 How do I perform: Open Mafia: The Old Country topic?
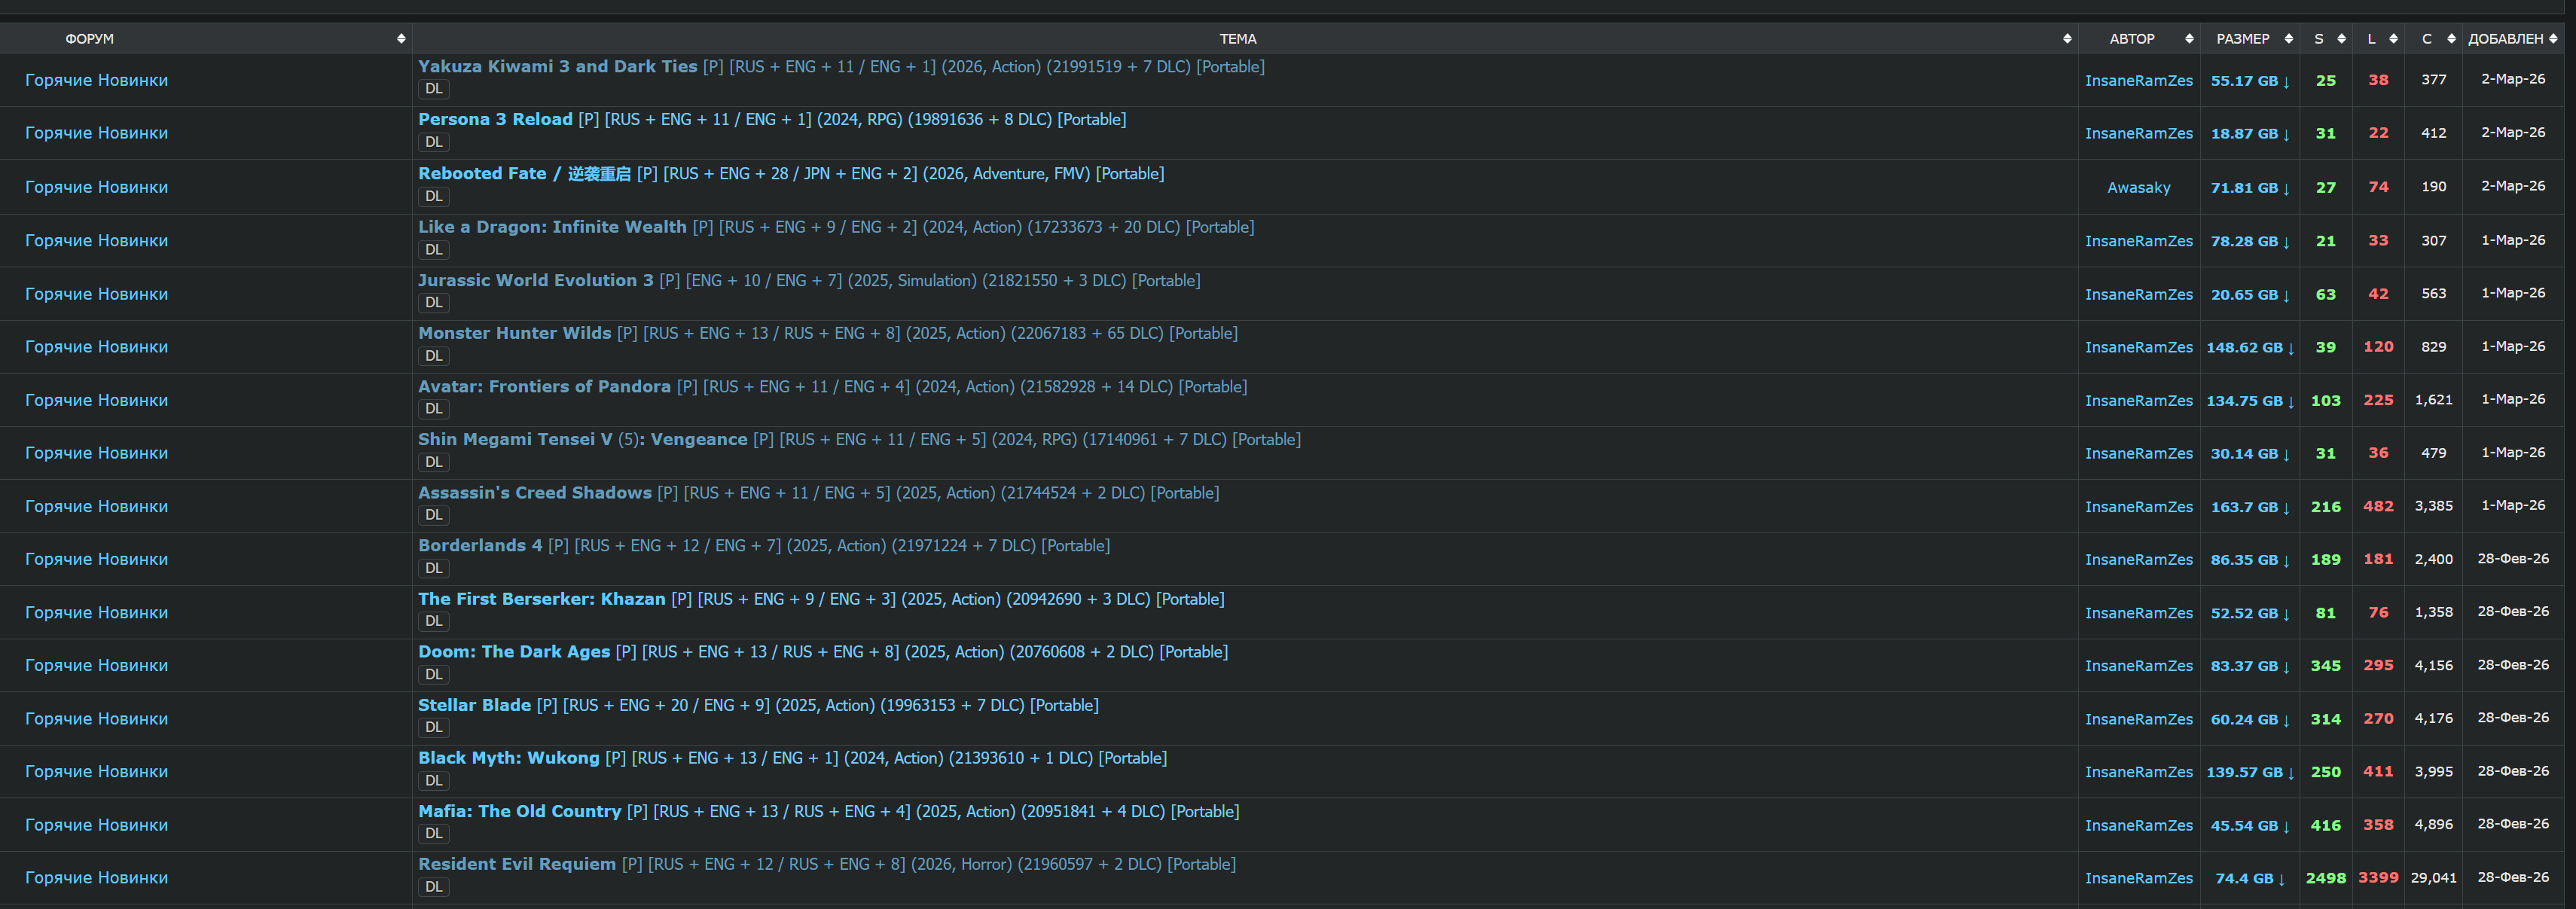click(x=519, y=811)
